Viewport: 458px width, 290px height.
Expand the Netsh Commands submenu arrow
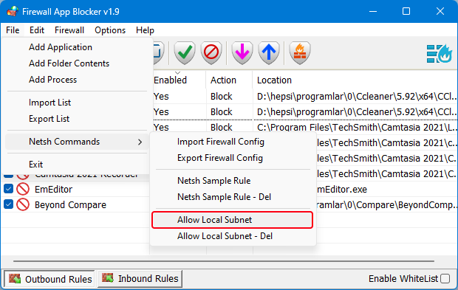pos(140,142)
